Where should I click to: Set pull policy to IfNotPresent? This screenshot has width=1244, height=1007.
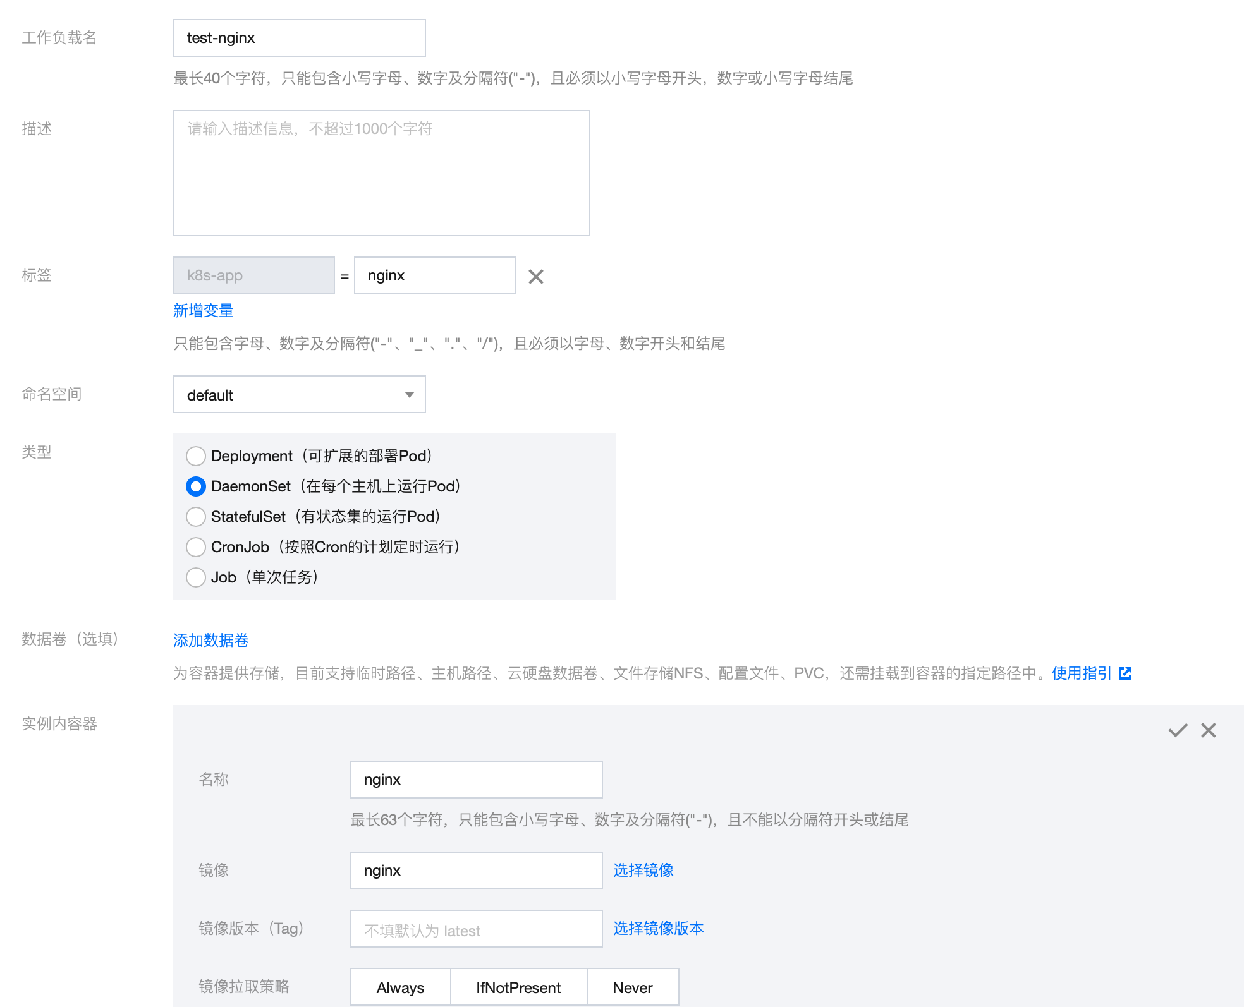[x=518, y=987]
